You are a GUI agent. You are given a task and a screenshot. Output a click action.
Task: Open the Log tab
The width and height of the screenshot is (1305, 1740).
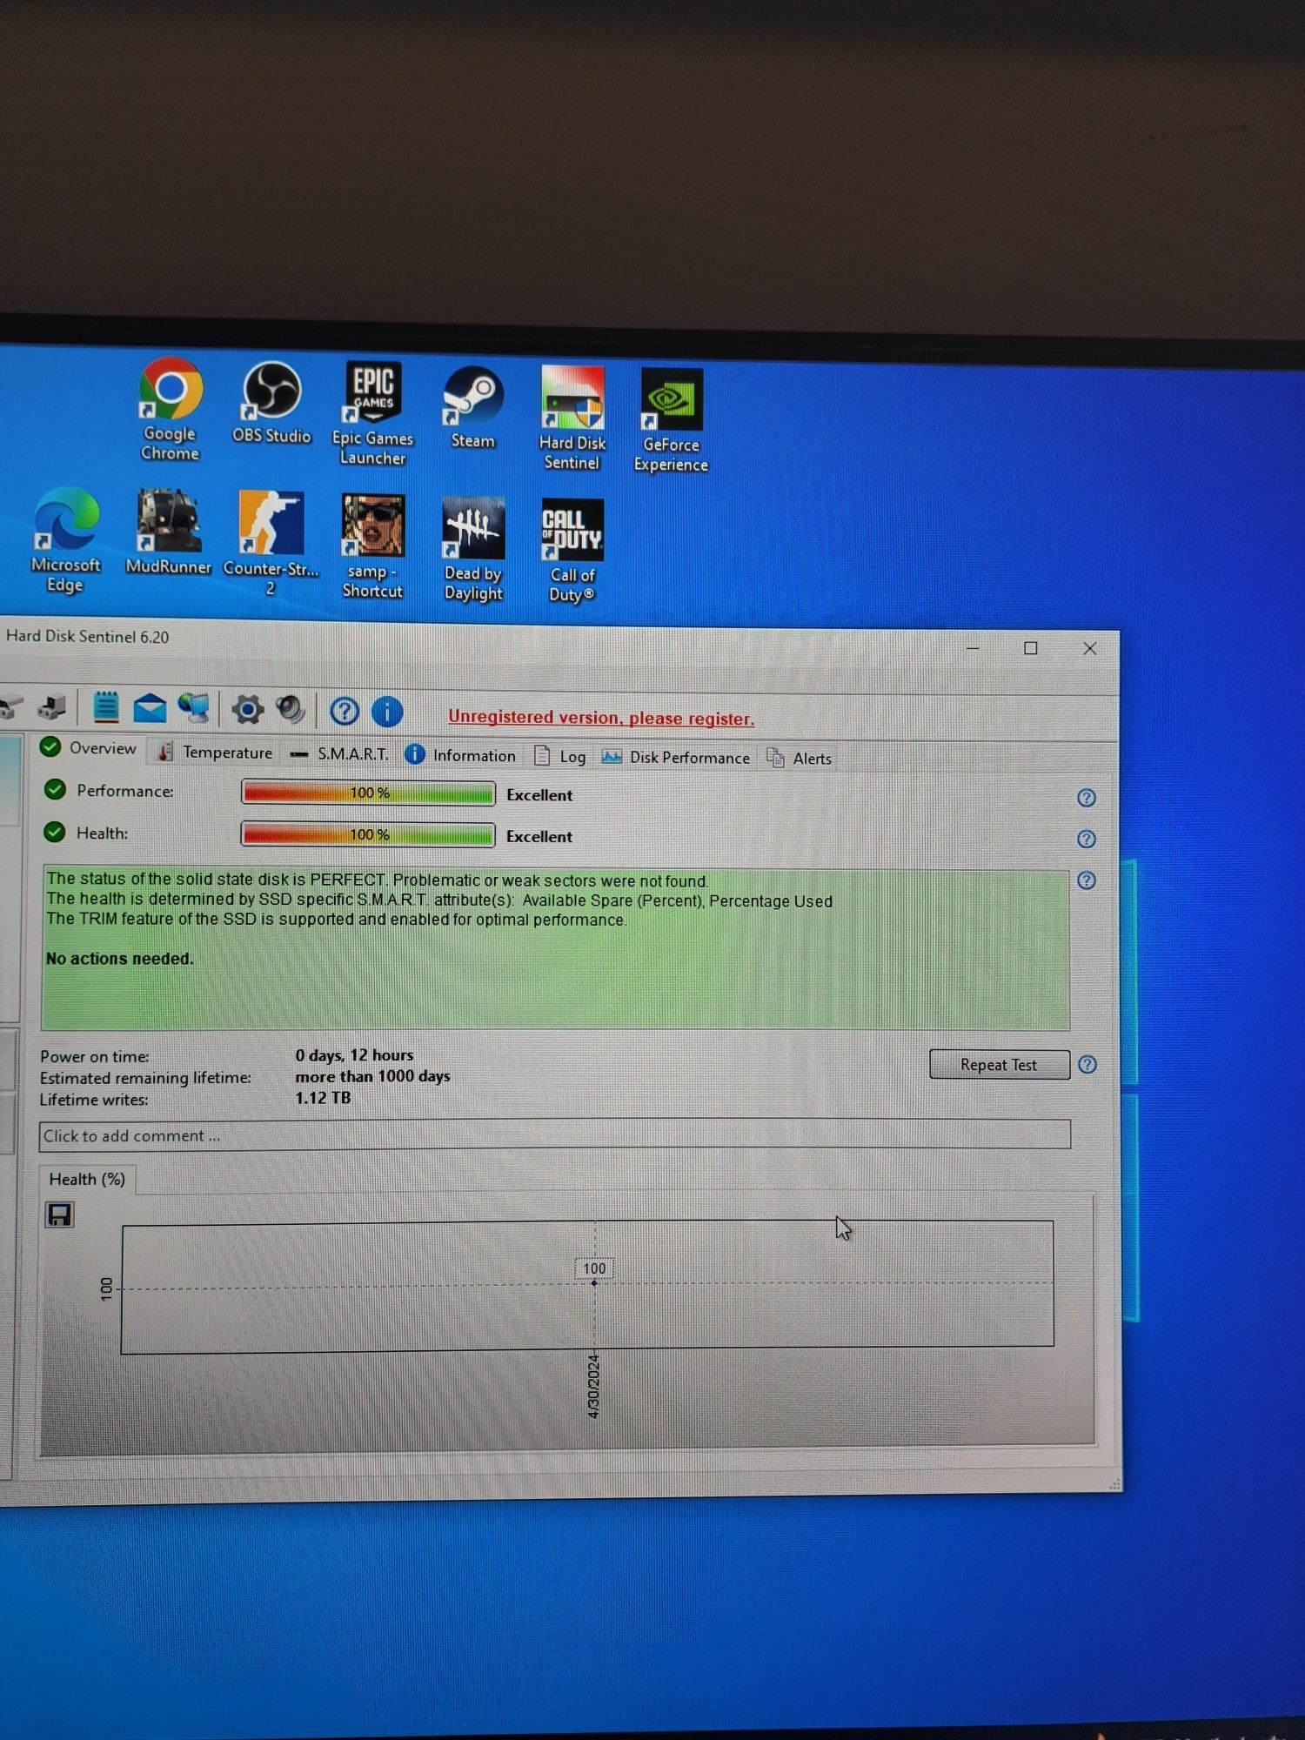click(560, 757)
